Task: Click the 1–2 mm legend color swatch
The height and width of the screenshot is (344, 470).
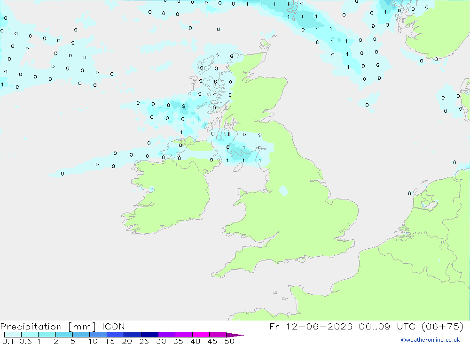Action: pyautogui.click(x=47, y=335)
